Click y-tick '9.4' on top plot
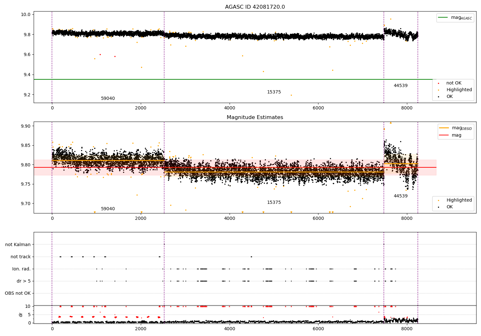The image size is (481, 336). [x=27, y=75]
